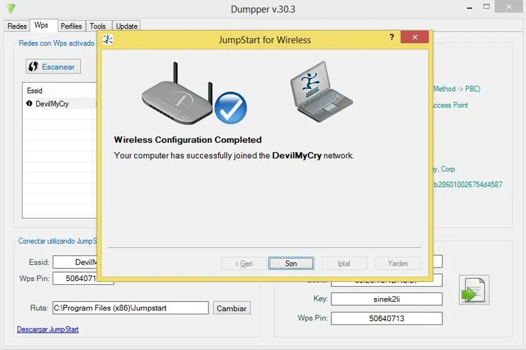This screenshot has height=350, width=526.
Task: Click the Key: label
Action: click(x=320, y=298)
